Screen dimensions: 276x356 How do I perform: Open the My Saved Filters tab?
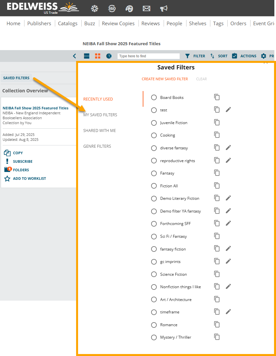coord(100,115)
